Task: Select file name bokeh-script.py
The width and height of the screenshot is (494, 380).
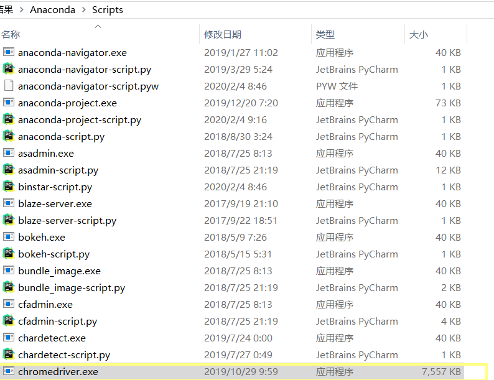Action: pyautogui.click(x=54, y=254)
